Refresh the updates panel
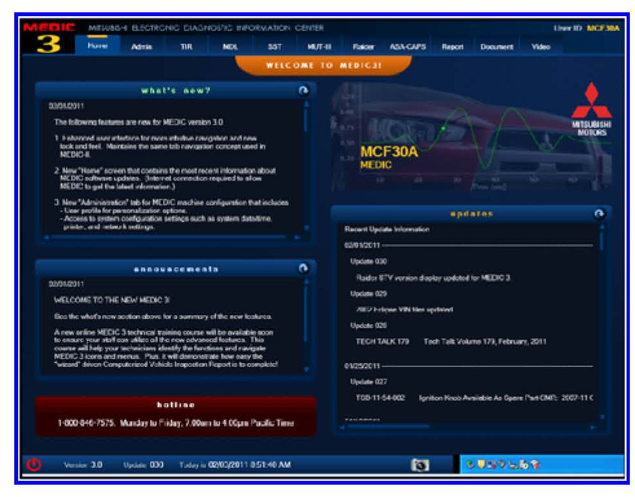 coord(599,214)
